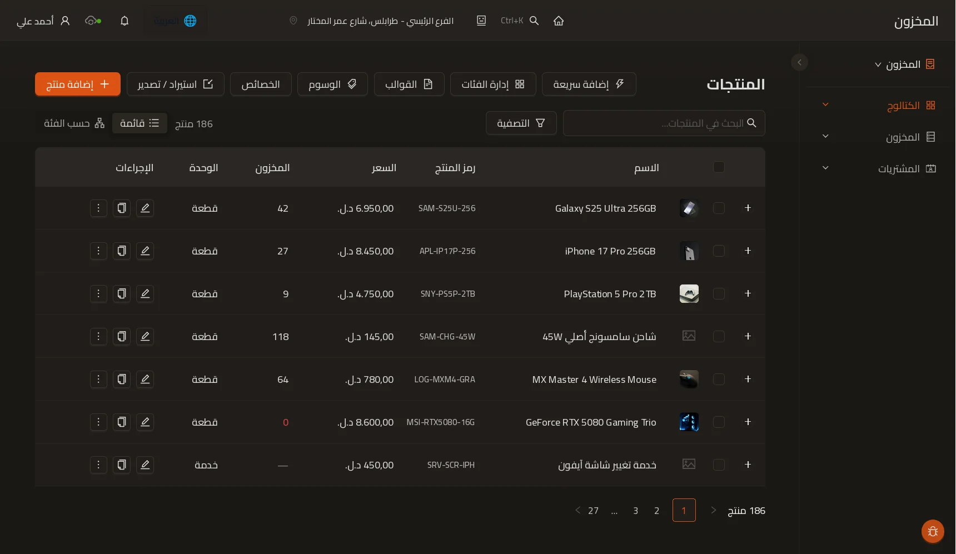Click the product search input field

point(664,123)
